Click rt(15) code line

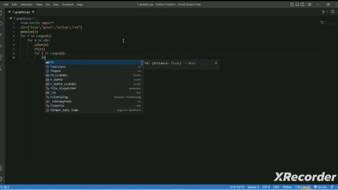pyautogui.click(x=40, y=49)
